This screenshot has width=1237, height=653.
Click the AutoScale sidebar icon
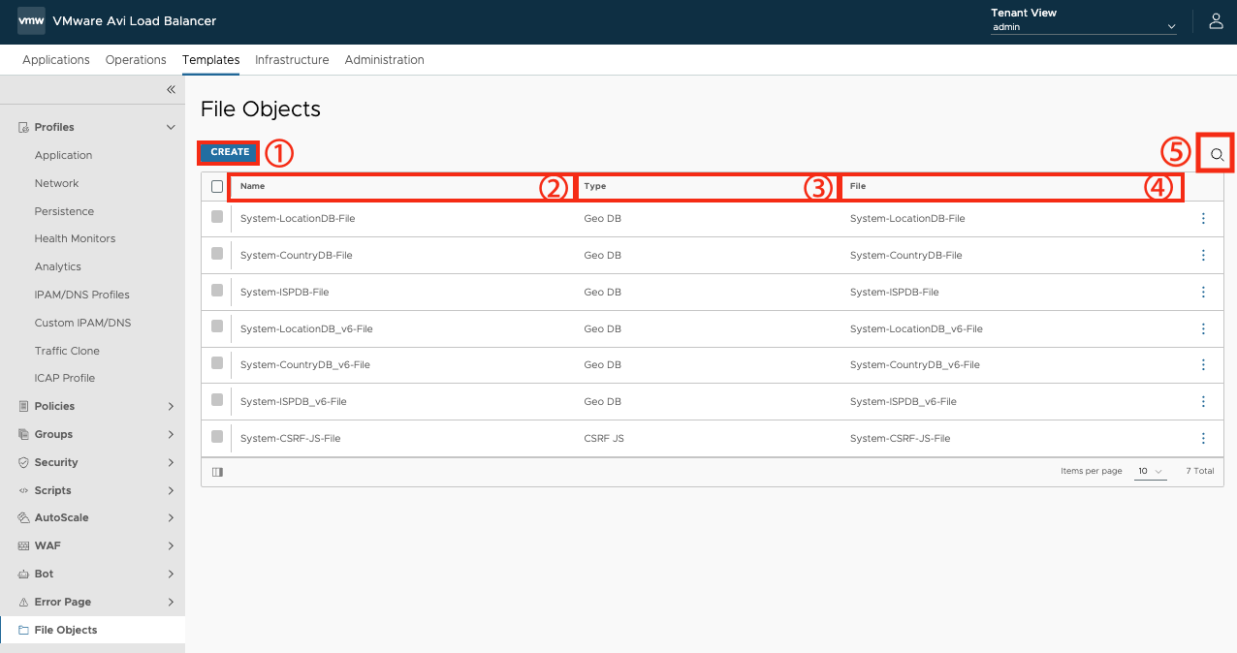(23, 518)
